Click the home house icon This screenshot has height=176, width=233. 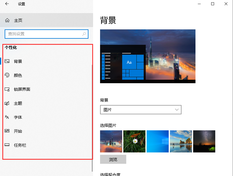[7, 20]
